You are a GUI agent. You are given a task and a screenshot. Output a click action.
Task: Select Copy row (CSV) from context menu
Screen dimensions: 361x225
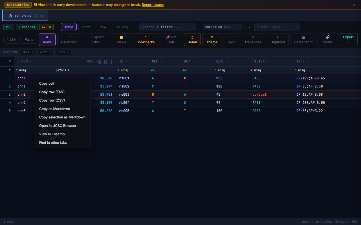[52, 100]
